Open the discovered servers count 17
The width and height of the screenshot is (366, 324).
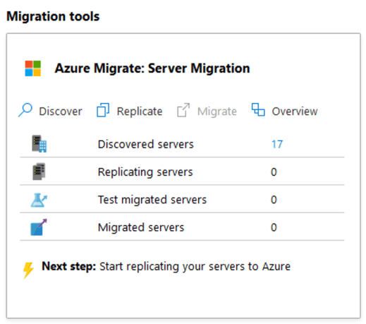pyautogui.click(x=277, y=144)
